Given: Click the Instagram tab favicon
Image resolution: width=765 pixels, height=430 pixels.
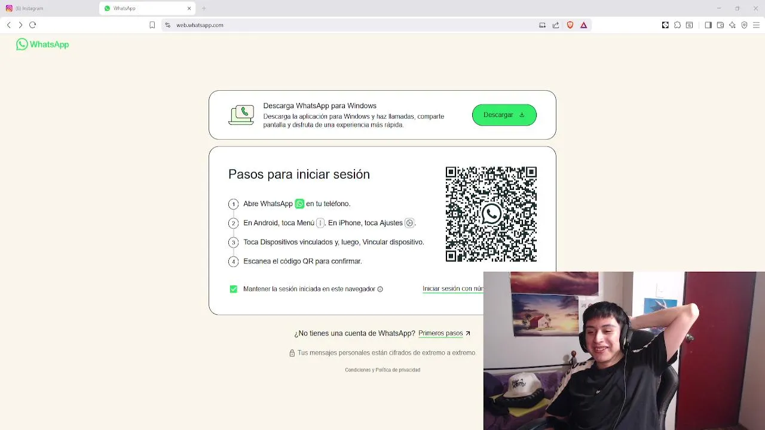Looking at the screenshot, I should (9, 8).
